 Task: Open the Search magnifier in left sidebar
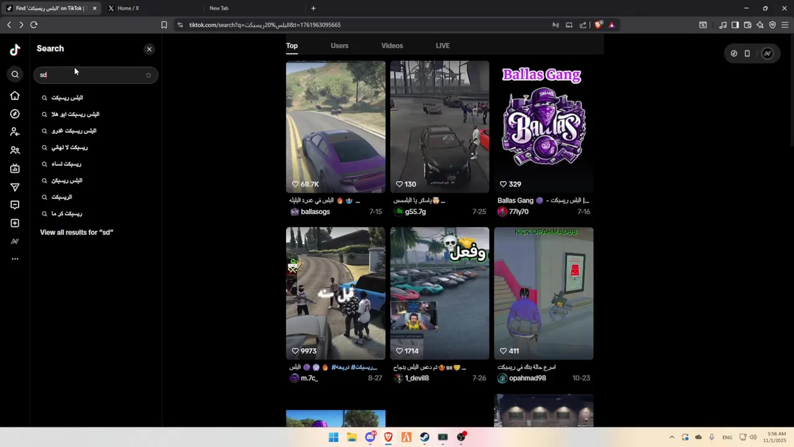[15, 74]
